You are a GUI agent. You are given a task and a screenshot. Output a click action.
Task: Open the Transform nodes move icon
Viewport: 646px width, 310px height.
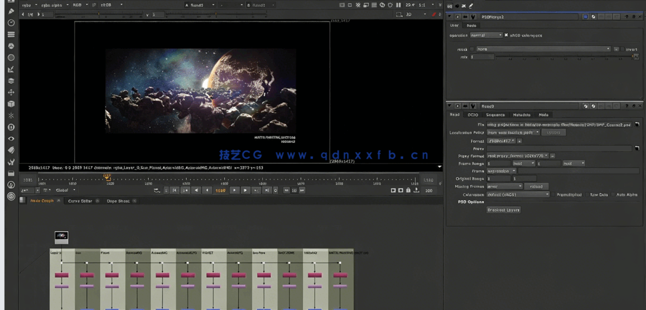(x=11, y=92)
